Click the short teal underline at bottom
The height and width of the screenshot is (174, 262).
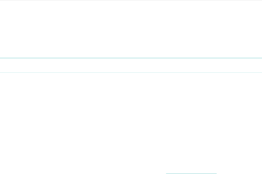pos(191,174)
